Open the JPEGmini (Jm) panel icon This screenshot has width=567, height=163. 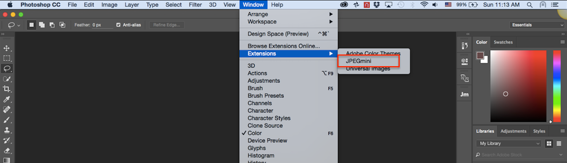click(x=464, y=94)
